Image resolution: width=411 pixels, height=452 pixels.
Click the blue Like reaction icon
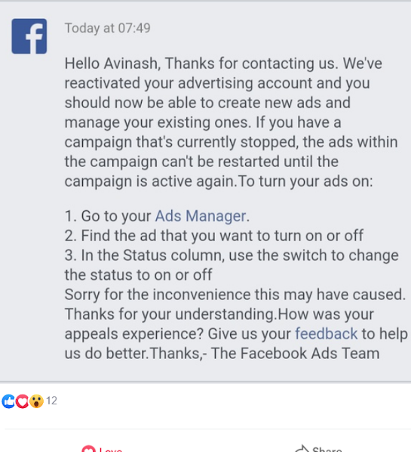[x=8, y=401]
